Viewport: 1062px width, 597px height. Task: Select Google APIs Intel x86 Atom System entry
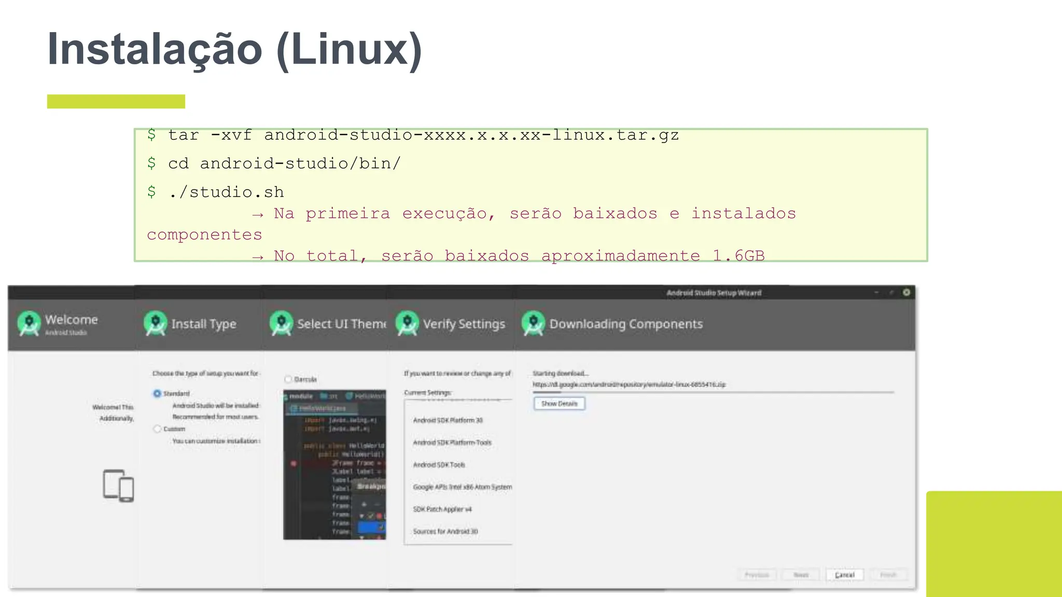coord(462,487)
